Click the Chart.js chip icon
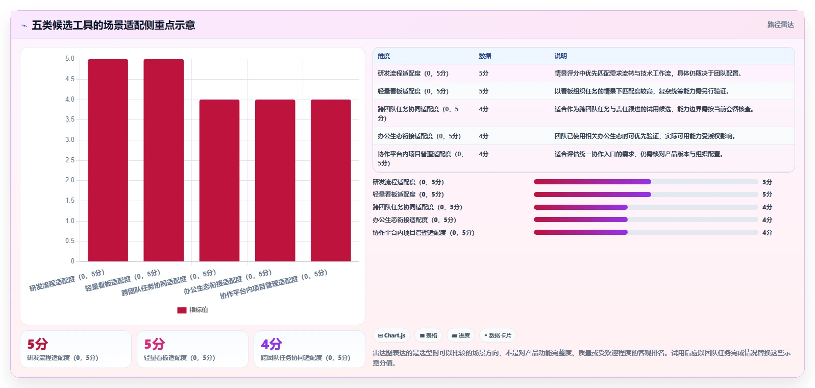Screen dimensions: 815x388 [380, 335]
